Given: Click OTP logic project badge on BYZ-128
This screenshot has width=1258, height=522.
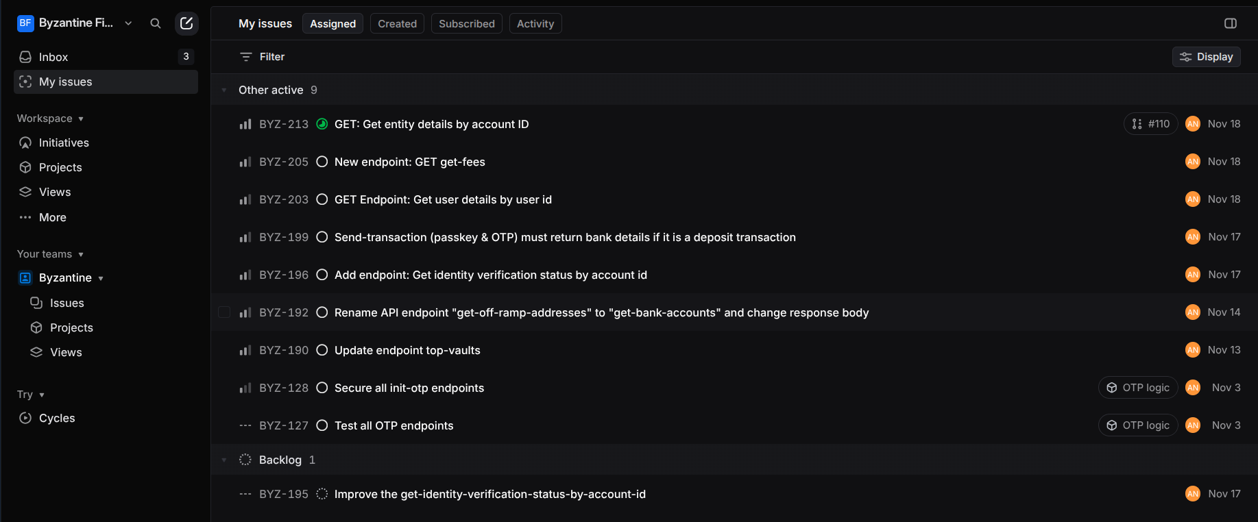Looking at the screenshot, I should pos(1138,388).
